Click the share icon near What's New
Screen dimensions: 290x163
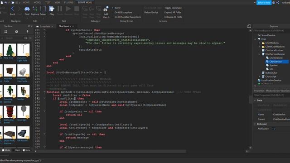(x=278, y=3)
